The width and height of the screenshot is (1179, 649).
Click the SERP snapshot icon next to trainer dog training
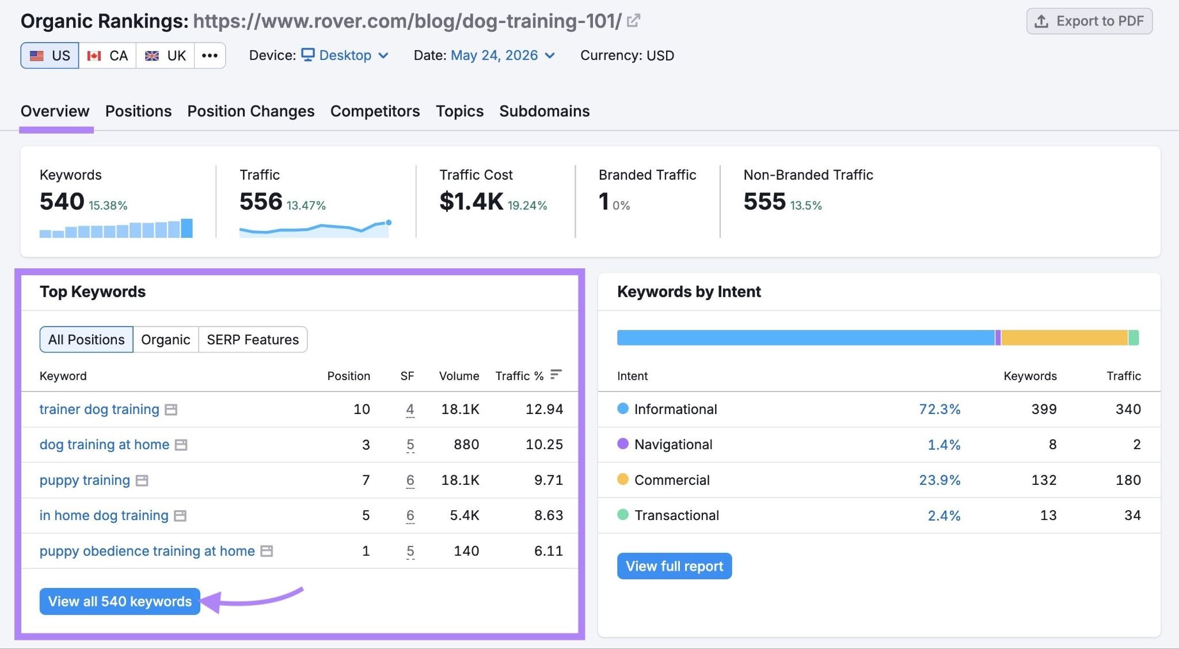pos(171,409)
